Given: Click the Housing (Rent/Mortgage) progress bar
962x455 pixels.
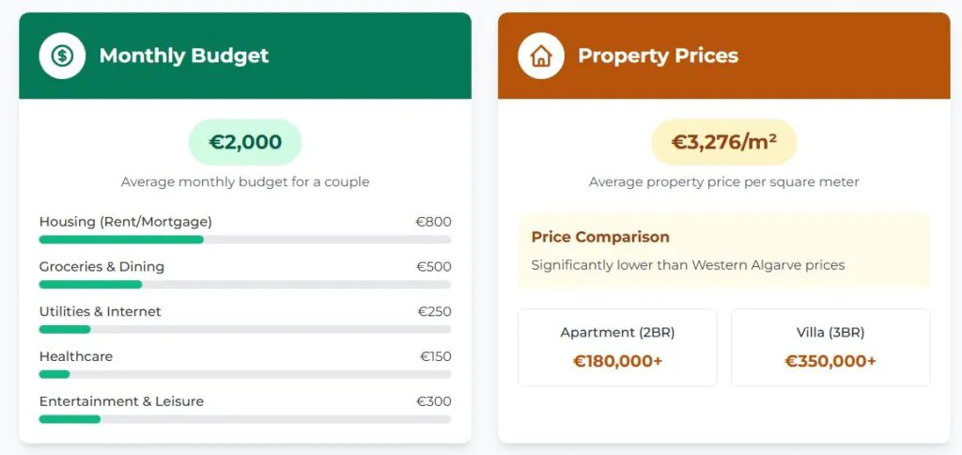Looking at the screenshot, I should tap(244, 240).
